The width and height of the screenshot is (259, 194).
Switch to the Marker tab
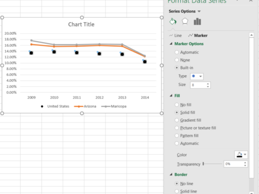click(198, 36)
